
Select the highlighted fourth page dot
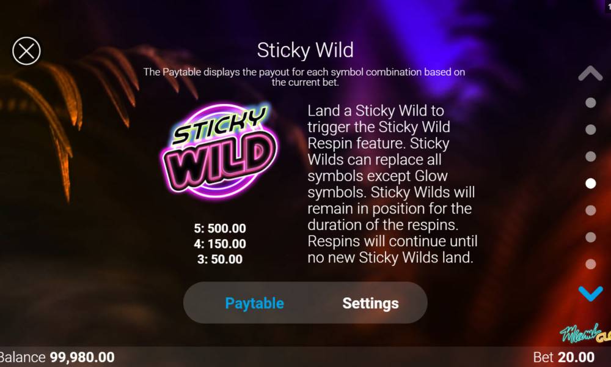coord(590,183)
